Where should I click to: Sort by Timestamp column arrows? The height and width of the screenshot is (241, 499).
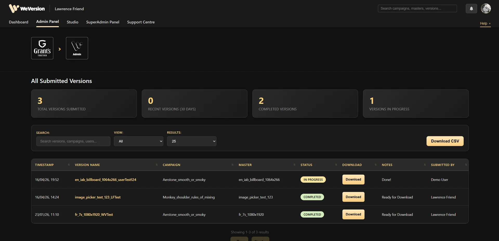point(69,165)
